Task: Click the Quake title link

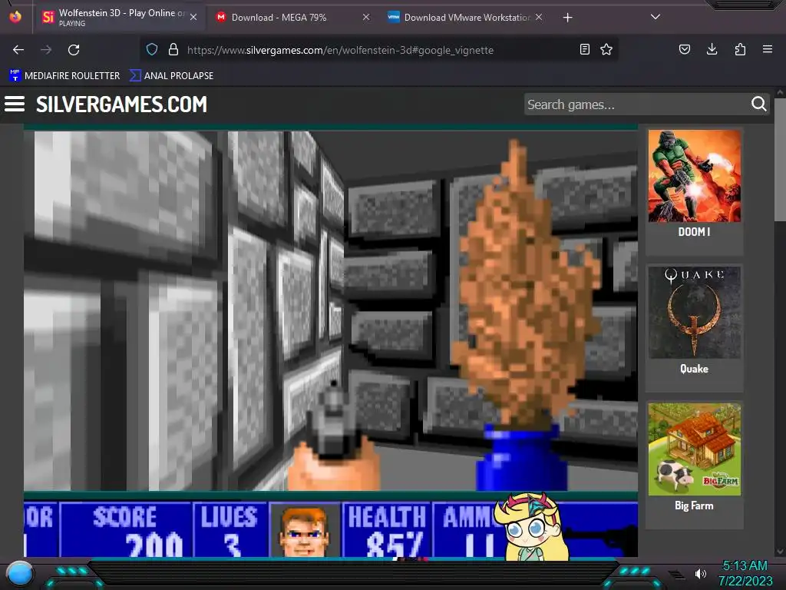Action: (694, 370)
